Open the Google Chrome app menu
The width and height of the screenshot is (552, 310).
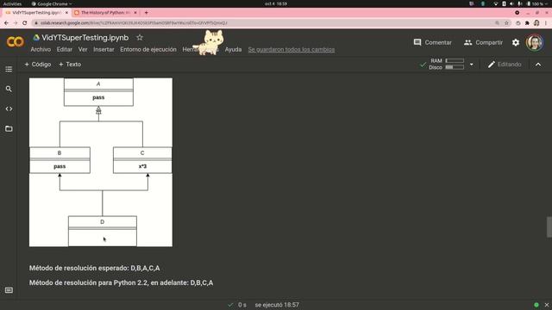[x=52, y=3]
